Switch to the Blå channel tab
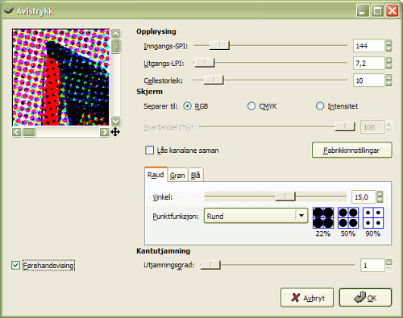The height and width of the screenshot is (318, 403). pos(196,176)
